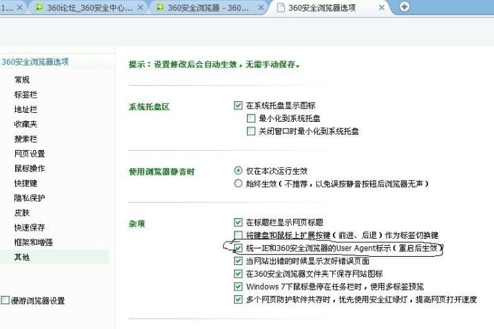Open the 搜索栏 settings section
The width and height of the screenshot is (494, 329).
pos(25,139)
